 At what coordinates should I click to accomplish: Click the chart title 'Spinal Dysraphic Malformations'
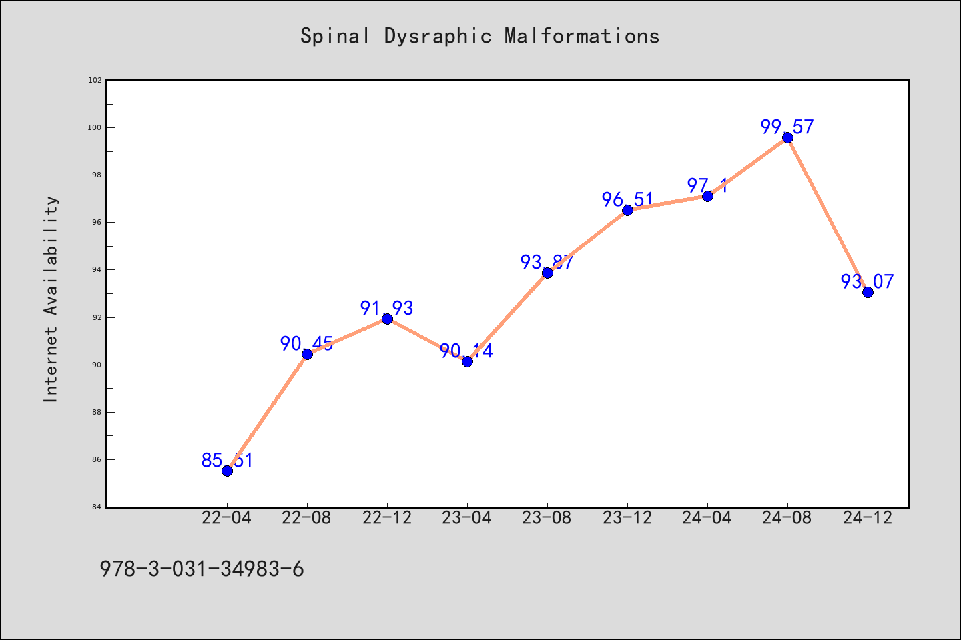480,36
